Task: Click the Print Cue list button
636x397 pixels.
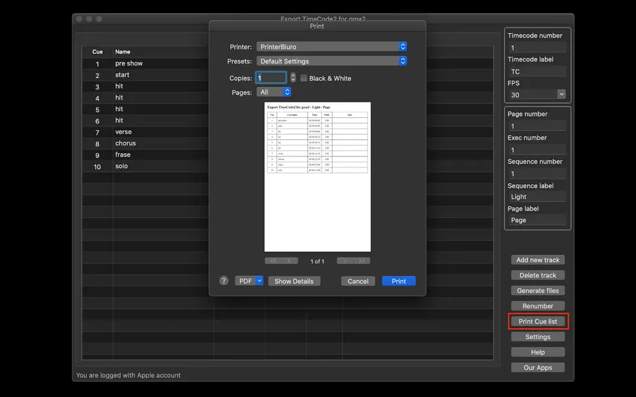Action: pyautogui.click(x=538, y=321)
